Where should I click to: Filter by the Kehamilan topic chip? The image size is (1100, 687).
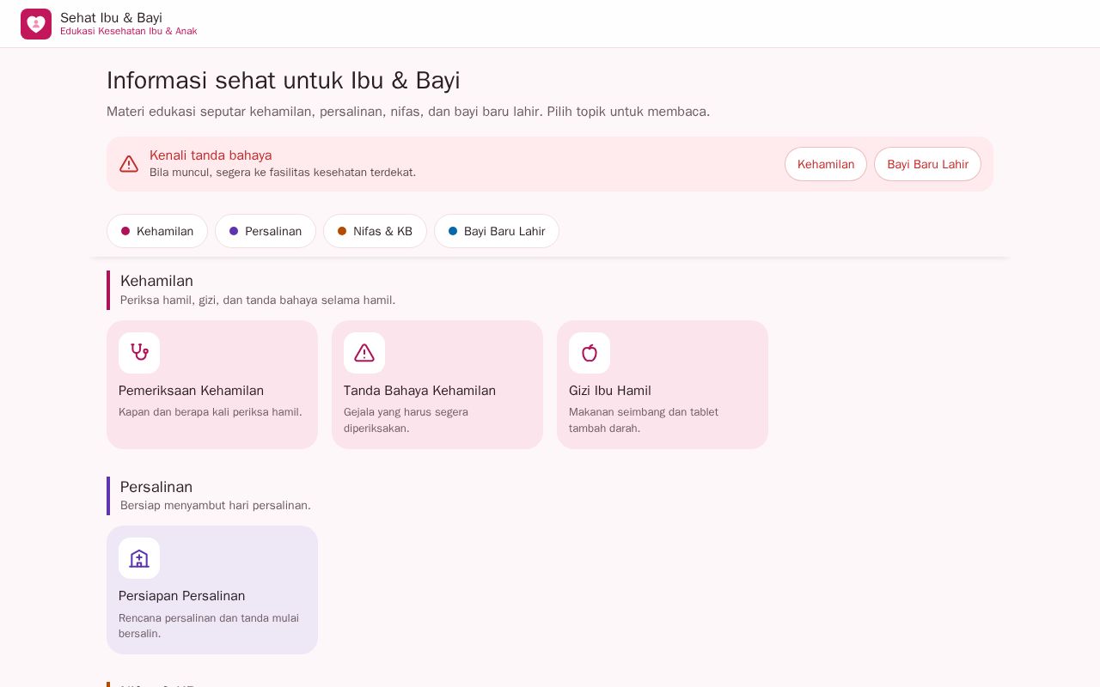pyautogui.click(x=157, y=231)
